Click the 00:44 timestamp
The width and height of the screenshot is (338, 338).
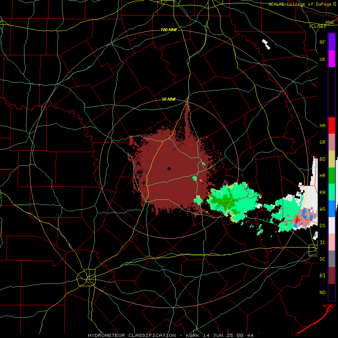[245, 335]
